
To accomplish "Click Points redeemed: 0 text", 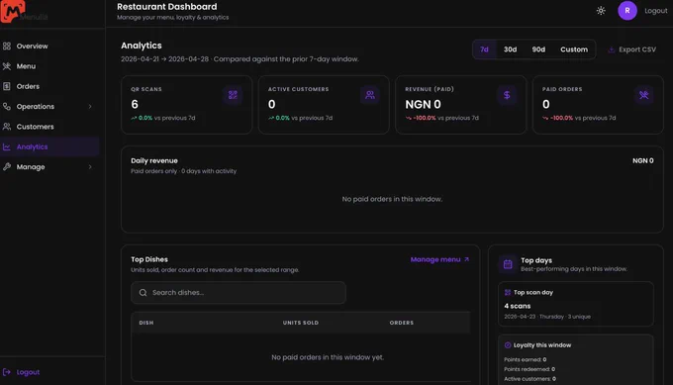I will point(529,369).
